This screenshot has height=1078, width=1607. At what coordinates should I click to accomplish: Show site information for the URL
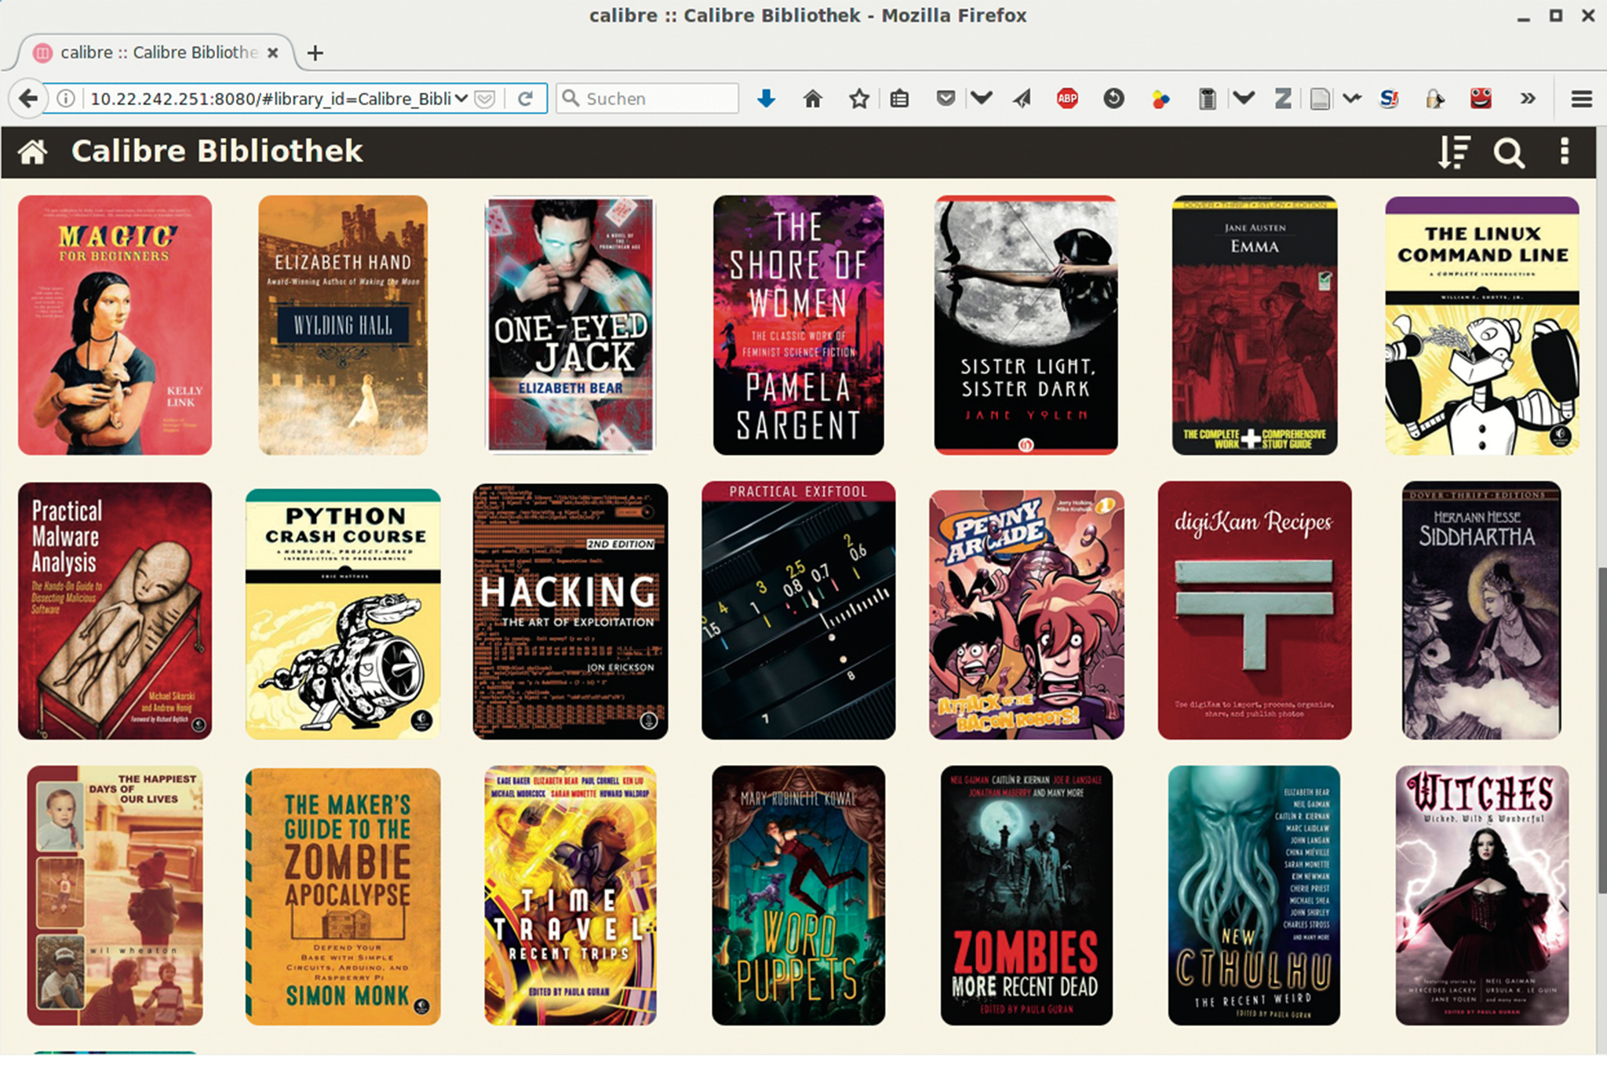click(x=67, y=99)
